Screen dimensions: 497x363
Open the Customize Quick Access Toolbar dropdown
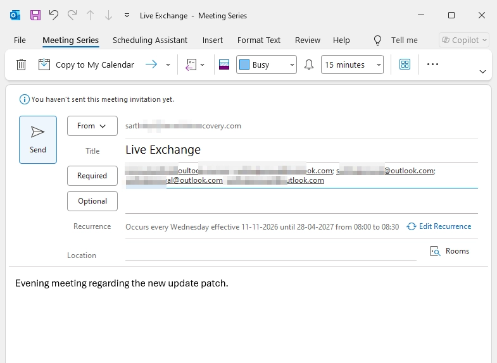[x=127, y=15]
